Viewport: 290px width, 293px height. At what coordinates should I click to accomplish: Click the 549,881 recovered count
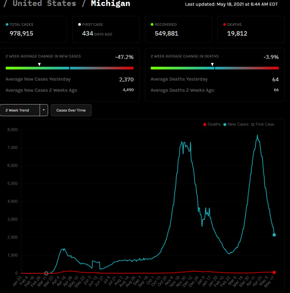[x=166, y=33]
